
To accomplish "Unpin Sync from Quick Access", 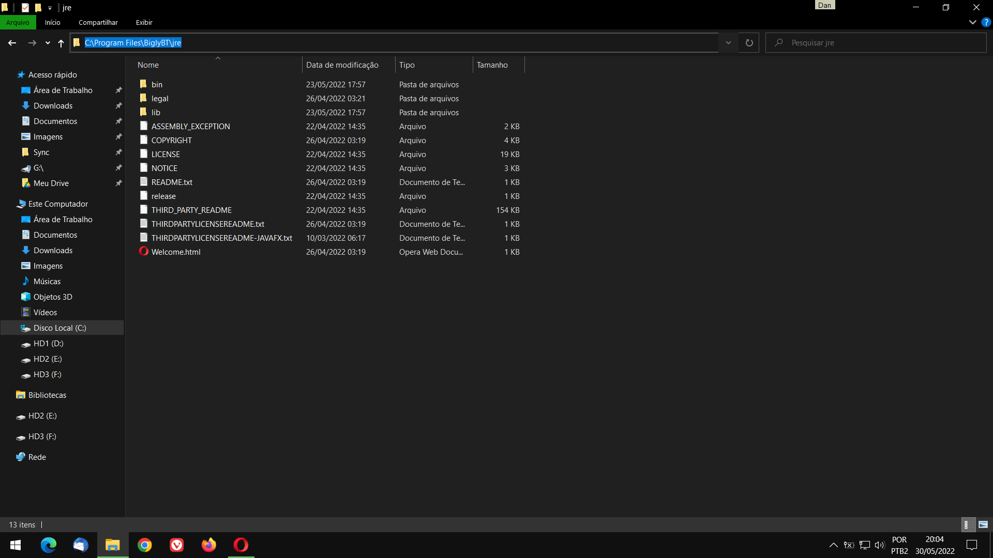I will 118,152.
